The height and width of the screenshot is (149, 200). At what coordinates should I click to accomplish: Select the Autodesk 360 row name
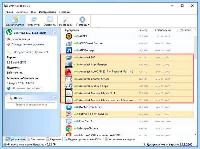click(87, 57)
